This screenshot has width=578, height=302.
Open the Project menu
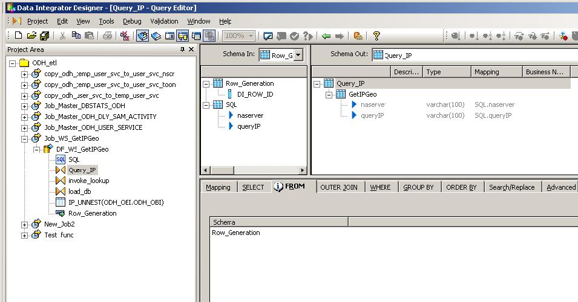pos(38,21)
